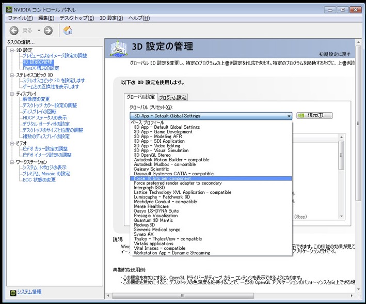Collapse the ビデオ tree node
Viewport: 366px width, 304px height.
pyautogui.click(x=12, y=143)
